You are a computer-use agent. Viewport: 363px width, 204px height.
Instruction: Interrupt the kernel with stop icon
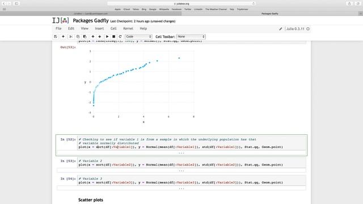[x=113, y=36]
